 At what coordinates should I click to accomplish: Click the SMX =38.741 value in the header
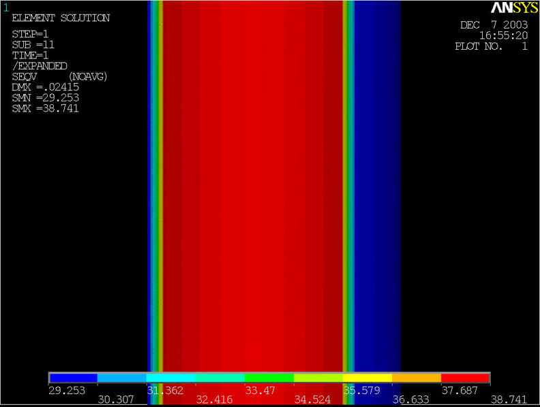click(x=46, y=109)
